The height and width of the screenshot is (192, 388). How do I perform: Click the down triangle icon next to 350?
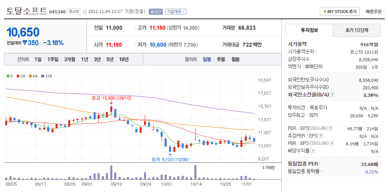click(25, 43)
